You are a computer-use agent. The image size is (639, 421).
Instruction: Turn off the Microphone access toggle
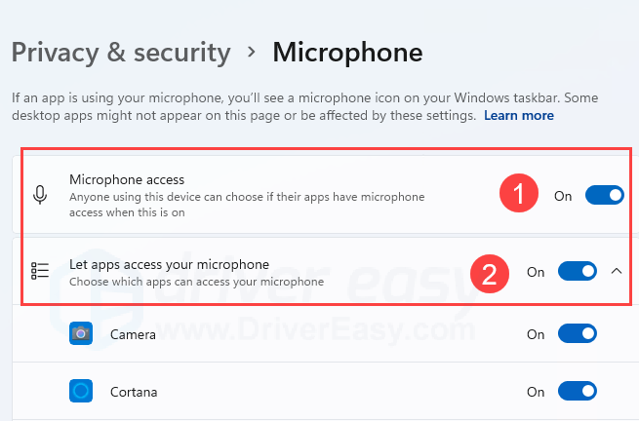(605, 195)
